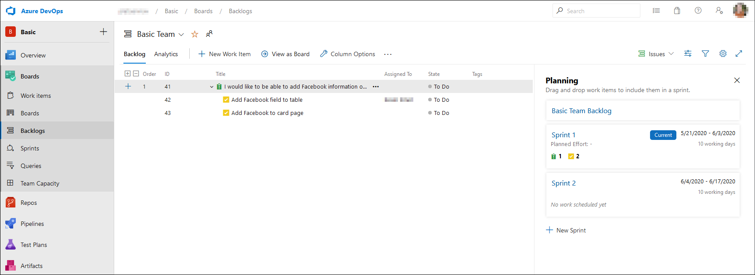
Task: Open the Repos hub
Action: click(29, 203)
